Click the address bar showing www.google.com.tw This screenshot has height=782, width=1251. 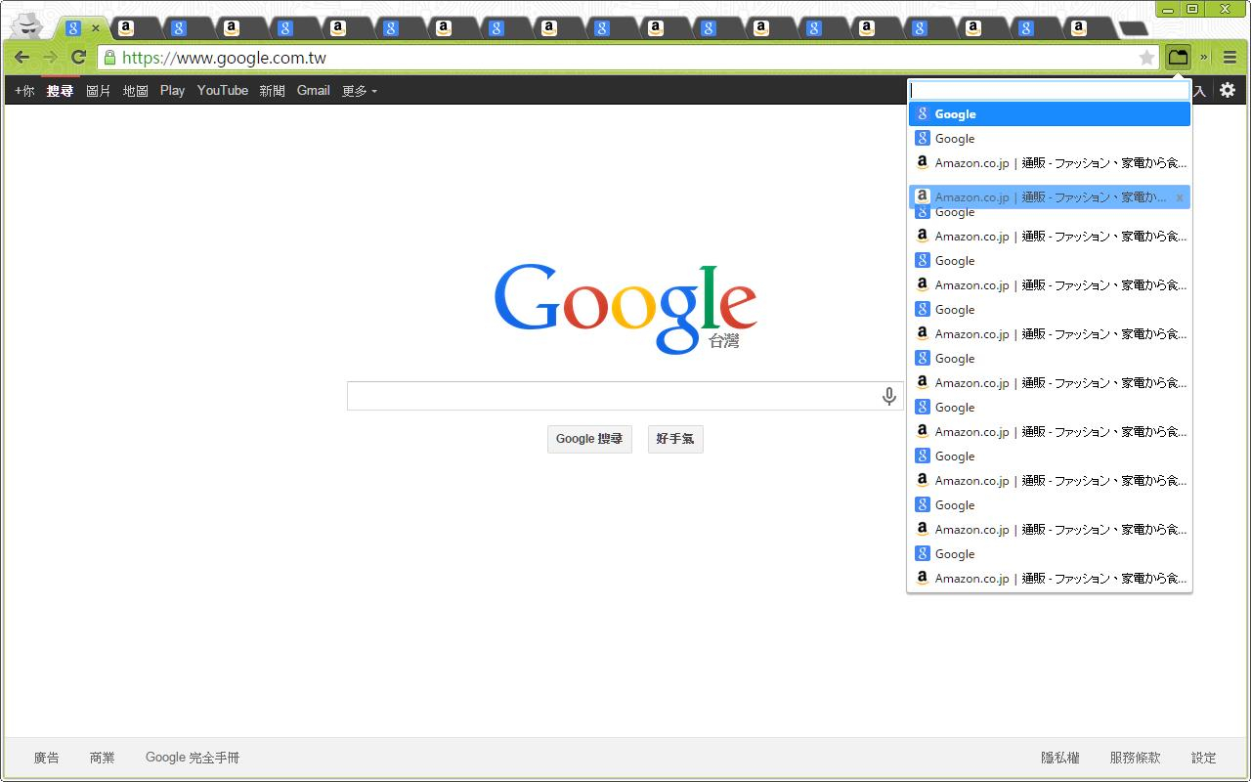click(629, 58)
